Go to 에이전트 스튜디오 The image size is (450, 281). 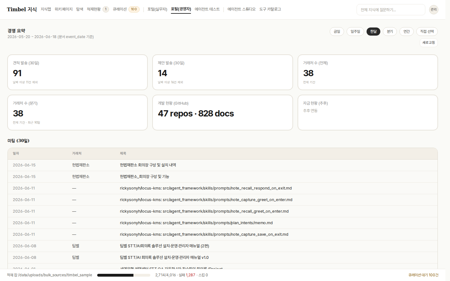click(x=241, y=9)
